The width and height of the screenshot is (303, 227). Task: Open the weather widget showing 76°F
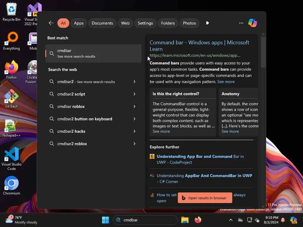(x=21, y=220)
